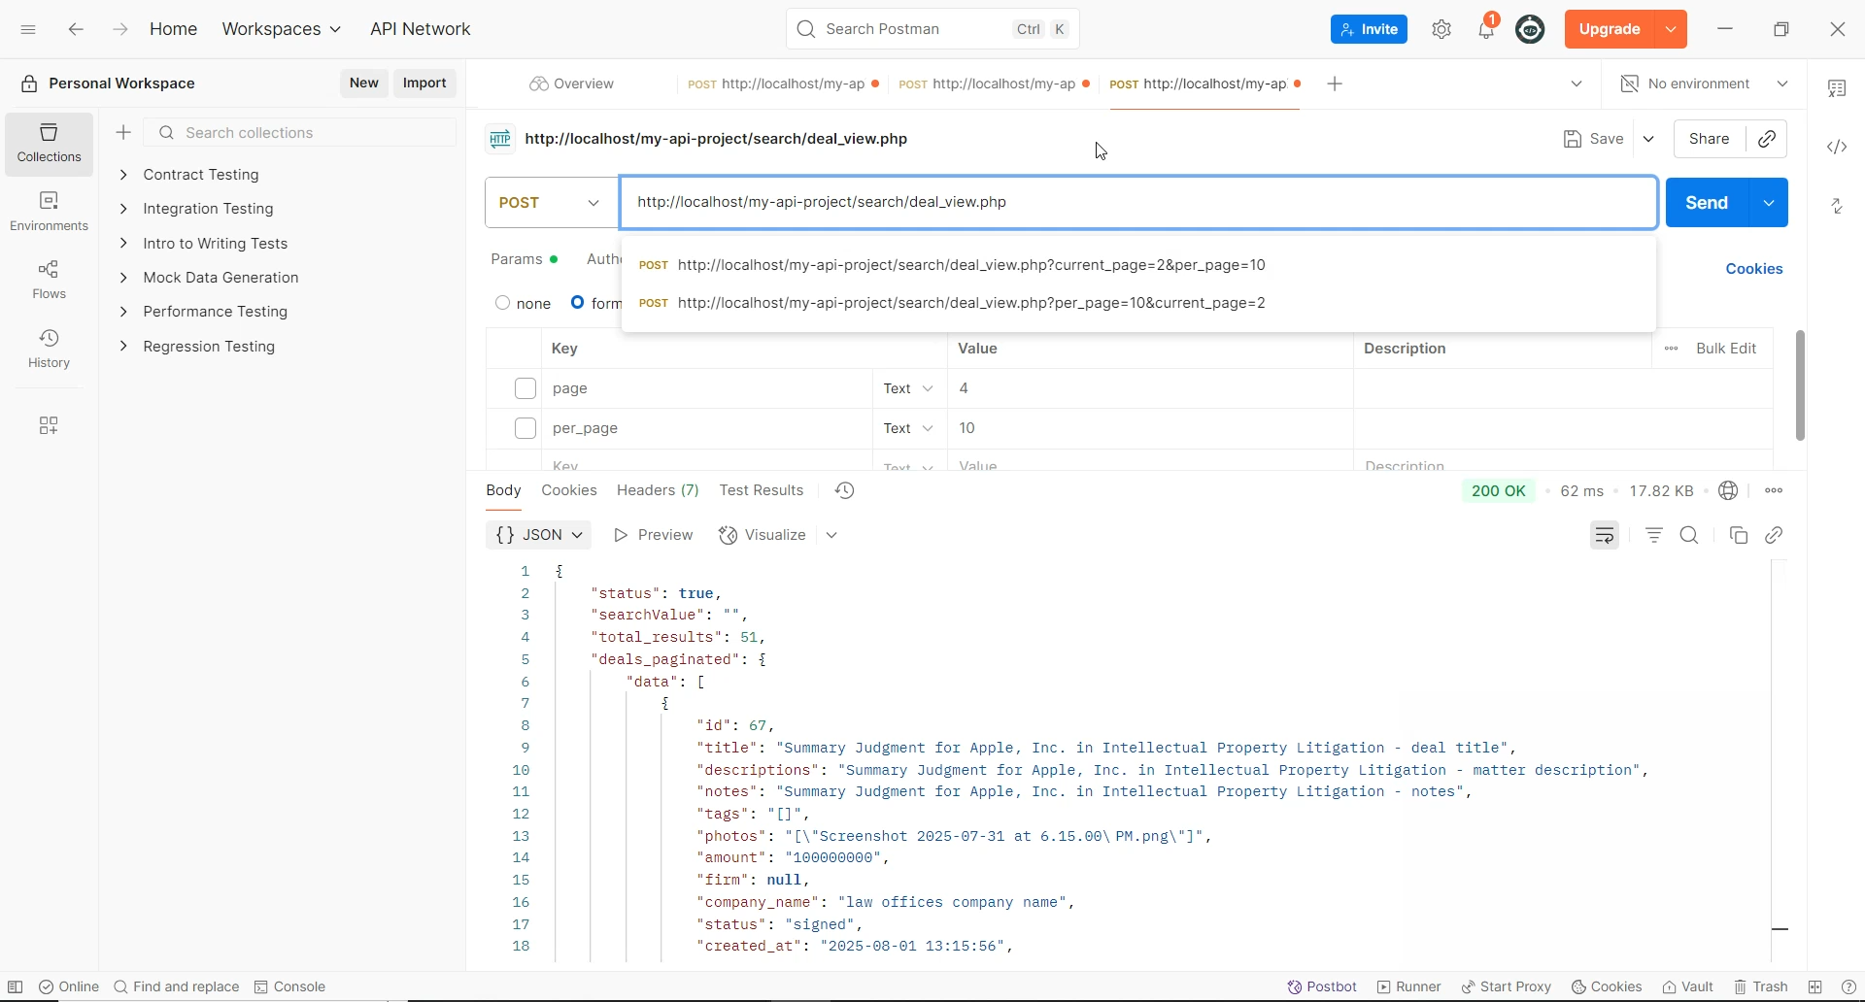Viewport: 1865px width, 1002px height.
Task: Select the none body type radio
Action: pos(502,303)
